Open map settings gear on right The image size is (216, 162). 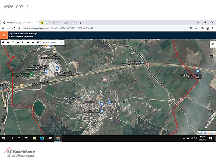213,45
